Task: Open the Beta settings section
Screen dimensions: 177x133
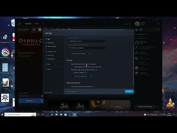Action: pyautogui.click(x=53, y=64)
